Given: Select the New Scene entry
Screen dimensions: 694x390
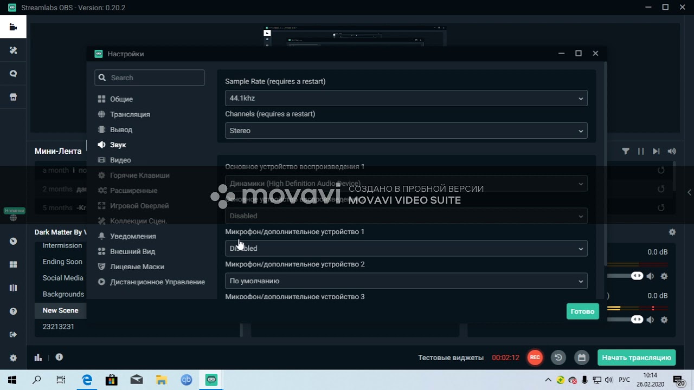Looking at the screenshot, I should tap(60, 310).
